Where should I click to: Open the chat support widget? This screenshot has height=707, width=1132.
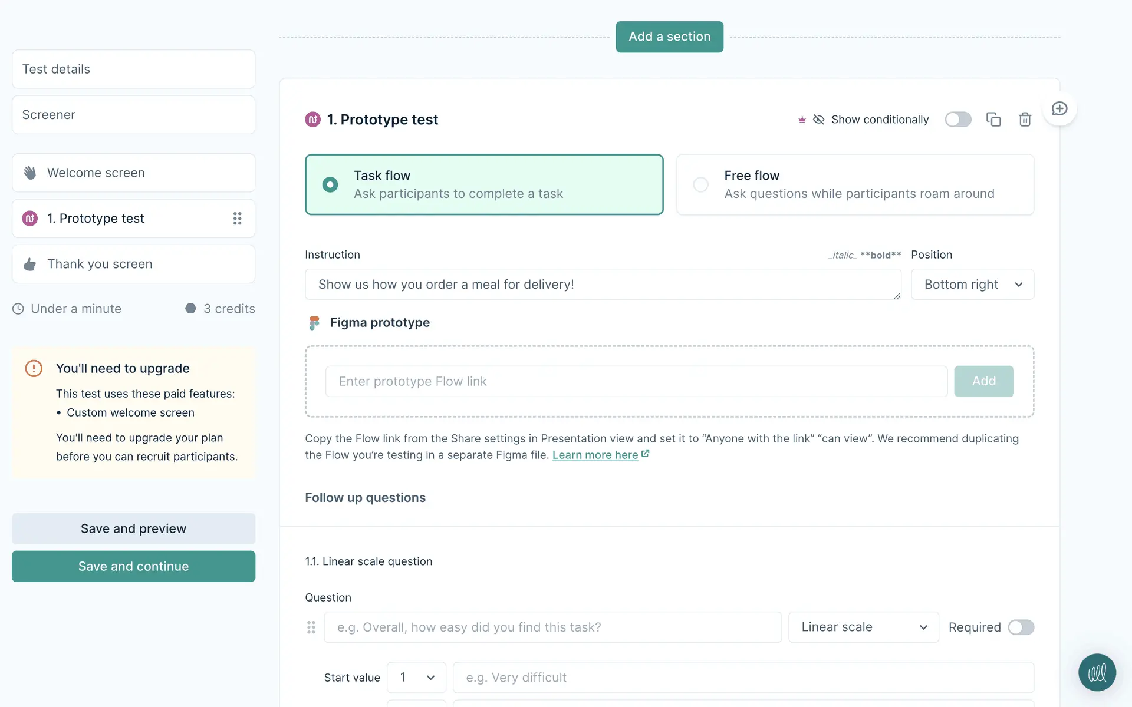point(1097,672)
